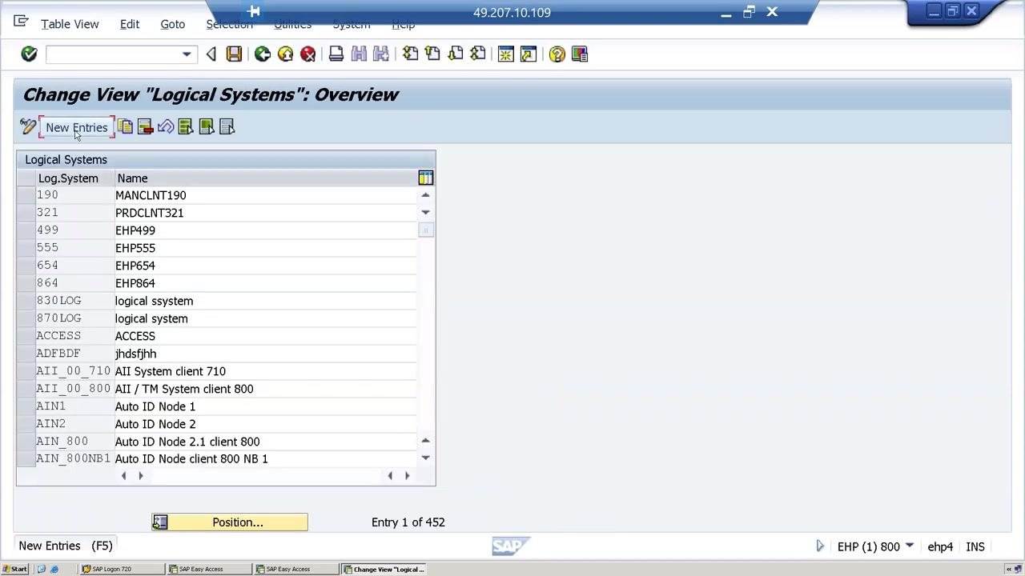
Task: Click the New Entries button
Action: click(x=77, y=127)
